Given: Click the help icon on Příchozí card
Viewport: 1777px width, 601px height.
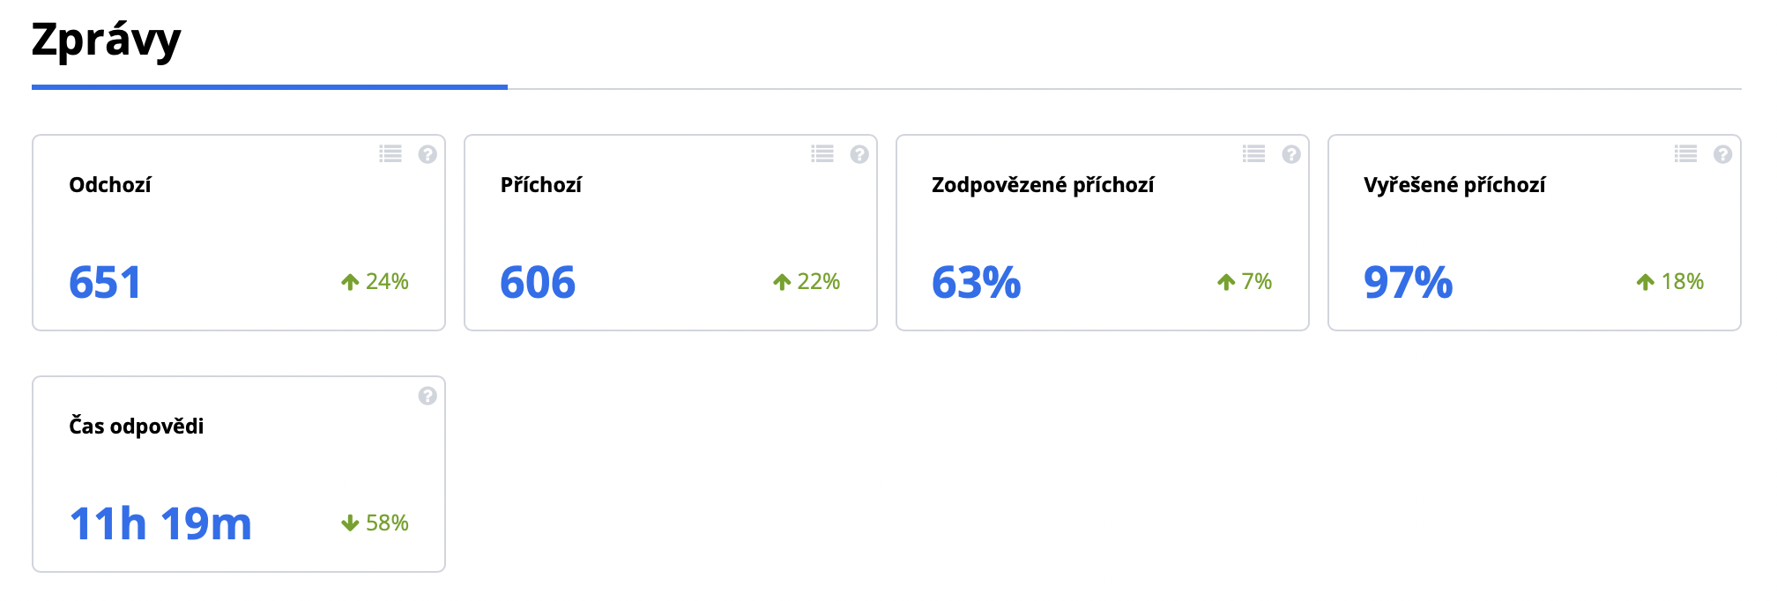Looking at the screenshot, I should 859,154.
